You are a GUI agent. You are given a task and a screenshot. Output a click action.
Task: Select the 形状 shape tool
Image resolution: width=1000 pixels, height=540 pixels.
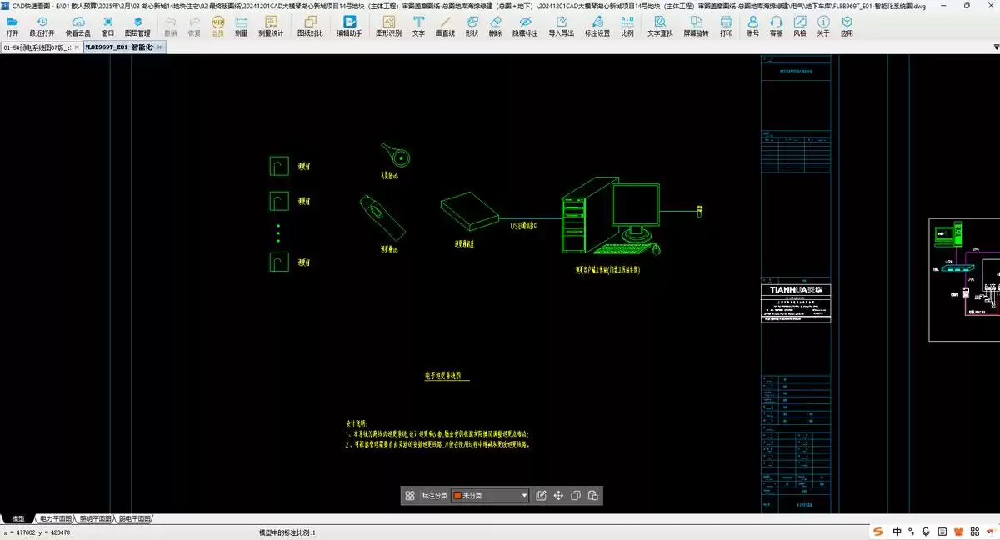click(472, 26)
